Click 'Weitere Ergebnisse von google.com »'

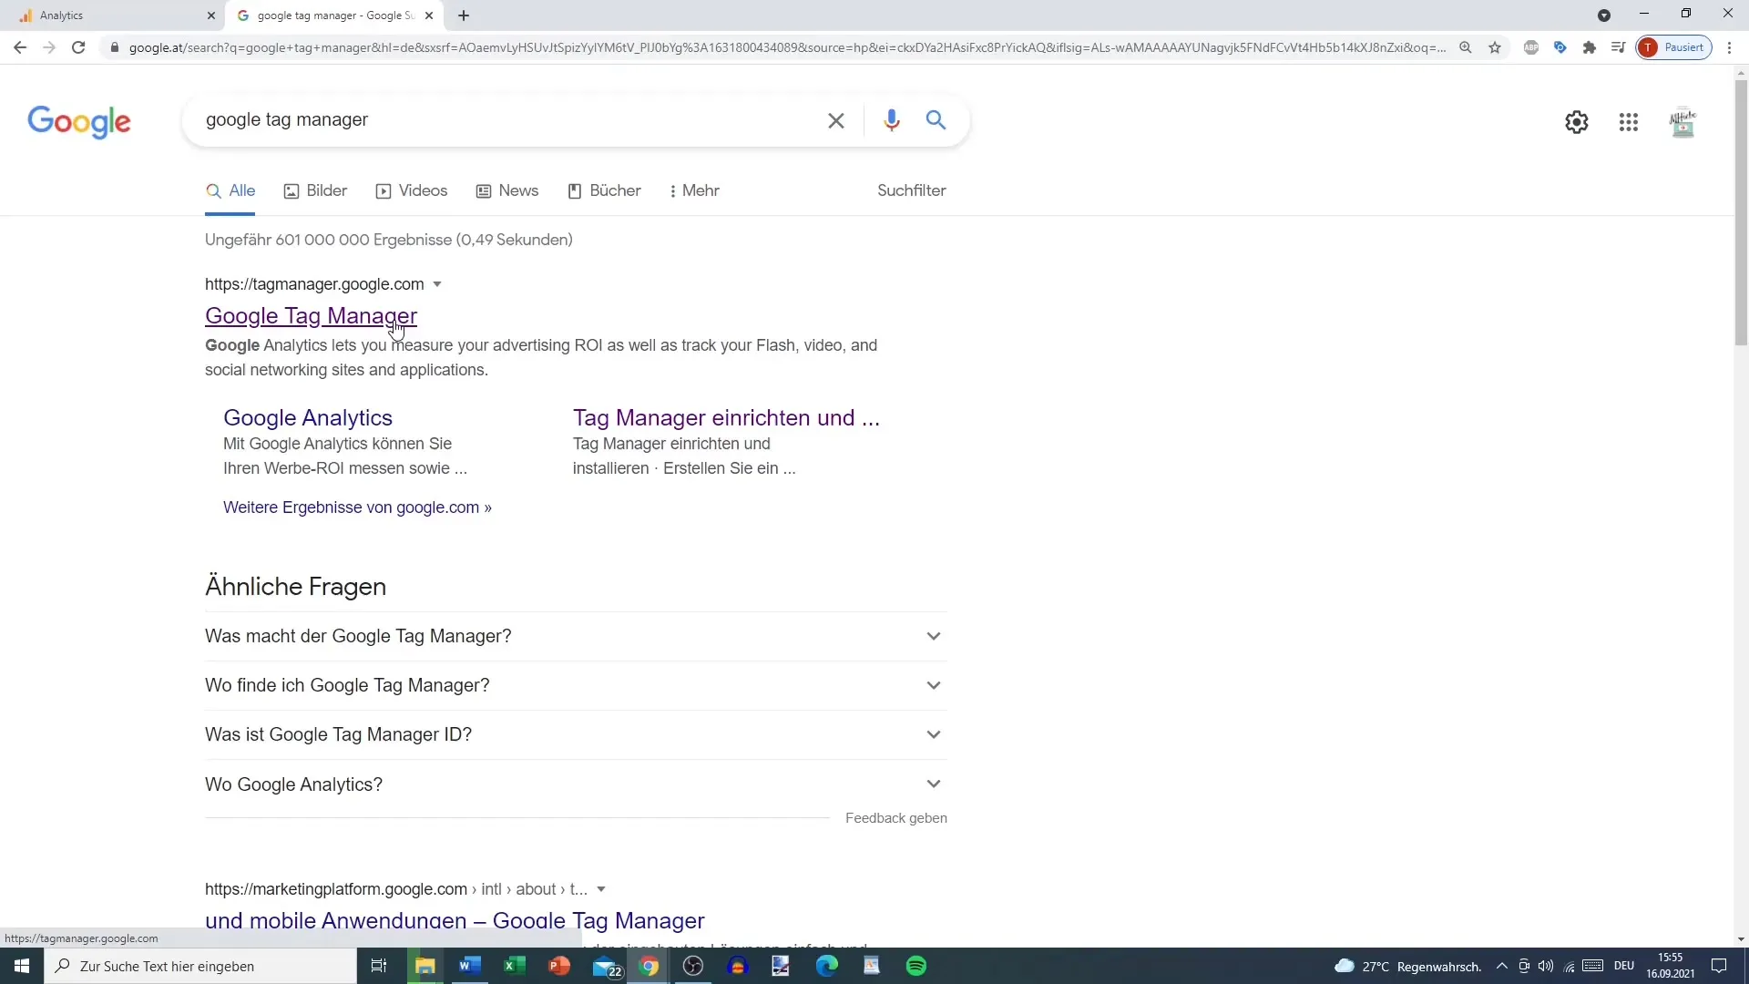coord(357,507)
